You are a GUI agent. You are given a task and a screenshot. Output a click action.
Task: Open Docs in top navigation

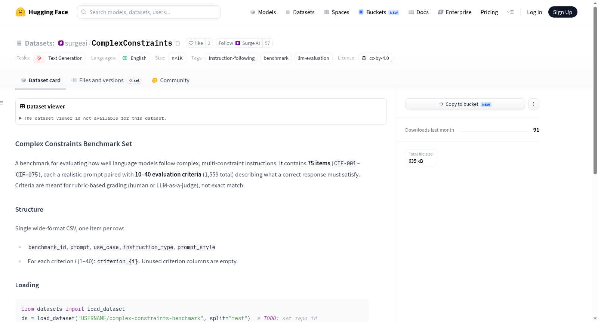(x=419, y=12)
